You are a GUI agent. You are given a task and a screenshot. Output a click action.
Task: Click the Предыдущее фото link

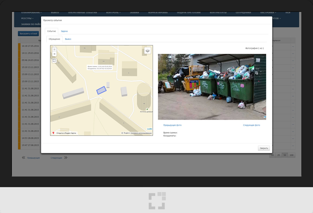172,125
